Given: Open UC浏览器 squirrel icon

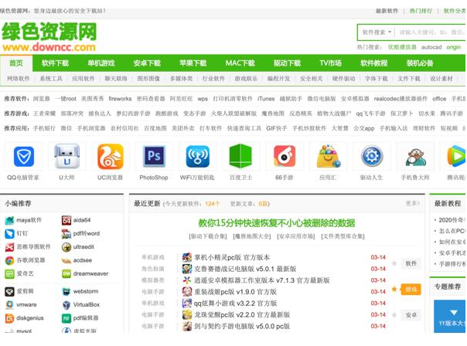Looking at the screenshot, I should click(111, 157).
